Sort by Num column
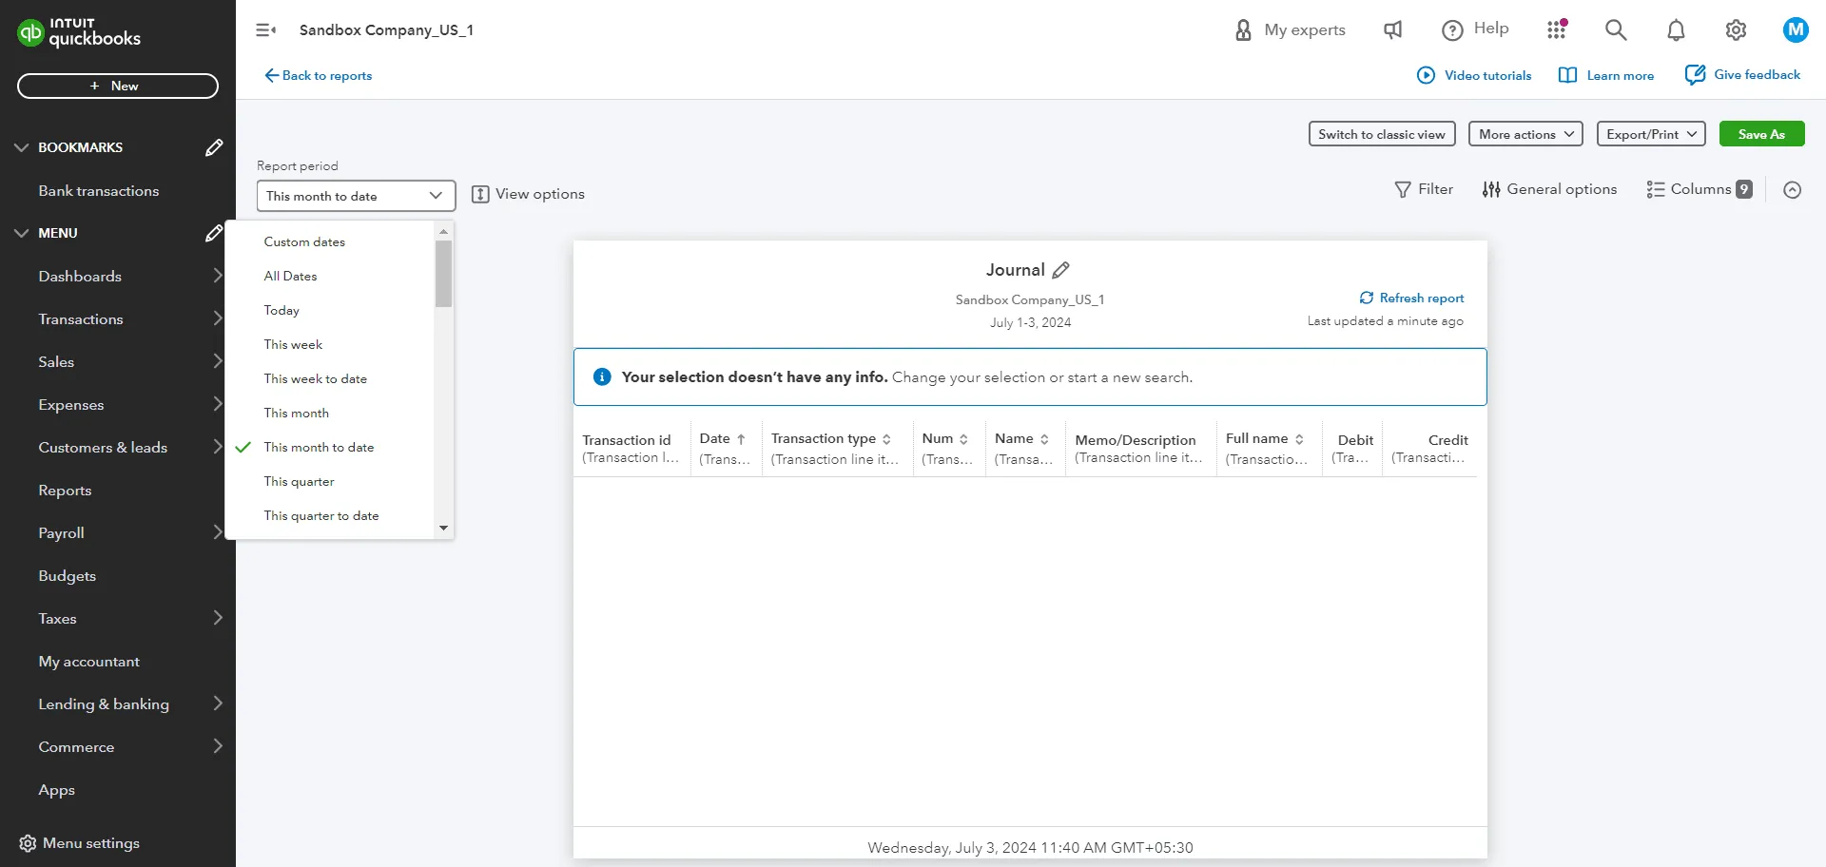The image size is (1826, 867). pos(963,439)
